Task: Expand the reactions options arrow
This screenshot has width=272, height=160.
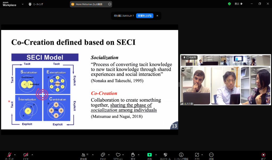Action: coord(123,155)
